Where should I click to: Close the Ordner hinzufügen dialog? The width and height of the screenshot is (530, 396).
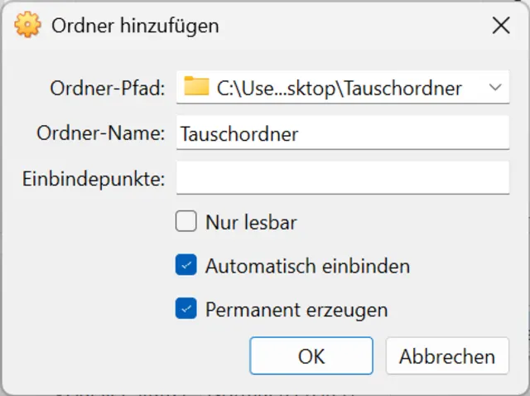point(501,26)
